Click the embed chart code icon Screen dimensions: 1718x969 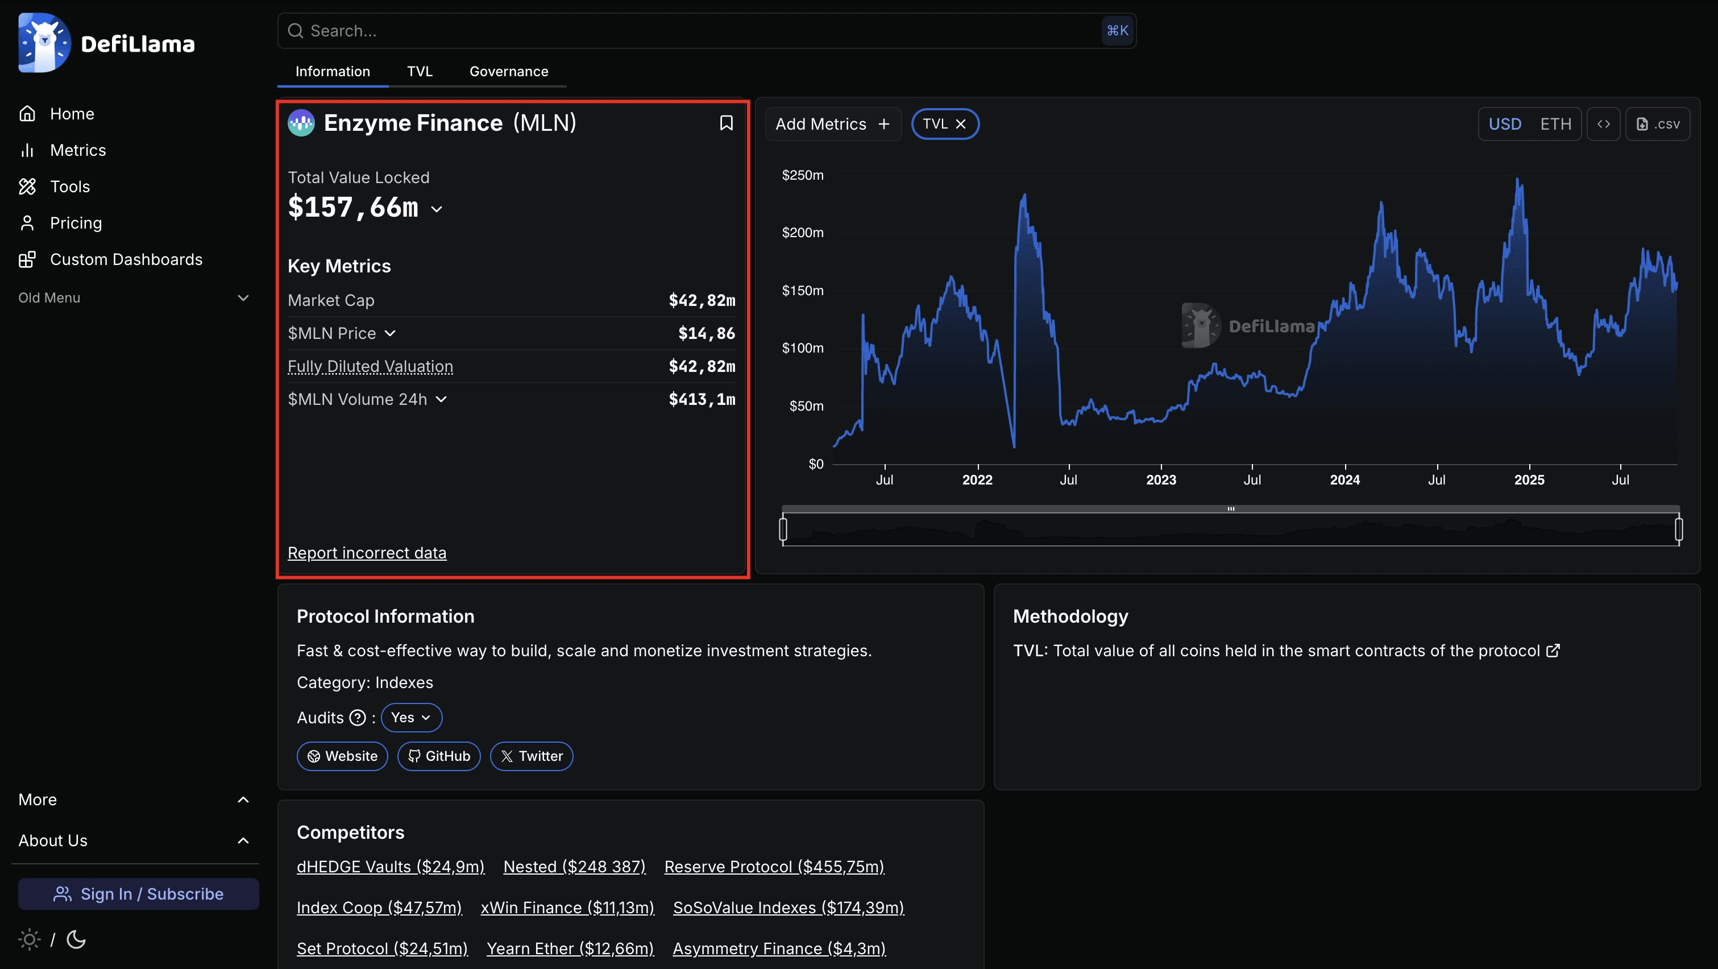[1603, 124]
